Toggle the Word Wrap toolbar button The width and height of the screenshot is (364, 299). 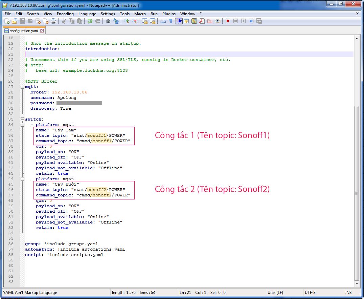[163, 21]
